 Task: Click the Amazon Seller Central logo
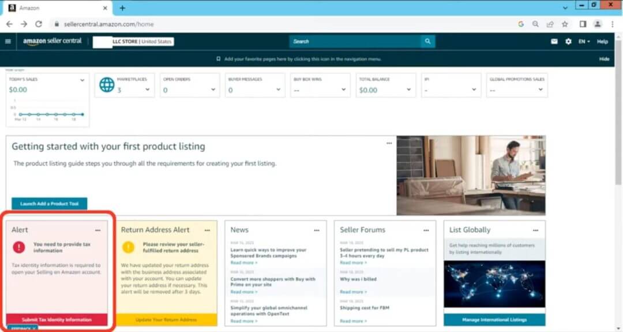[52, 42]
